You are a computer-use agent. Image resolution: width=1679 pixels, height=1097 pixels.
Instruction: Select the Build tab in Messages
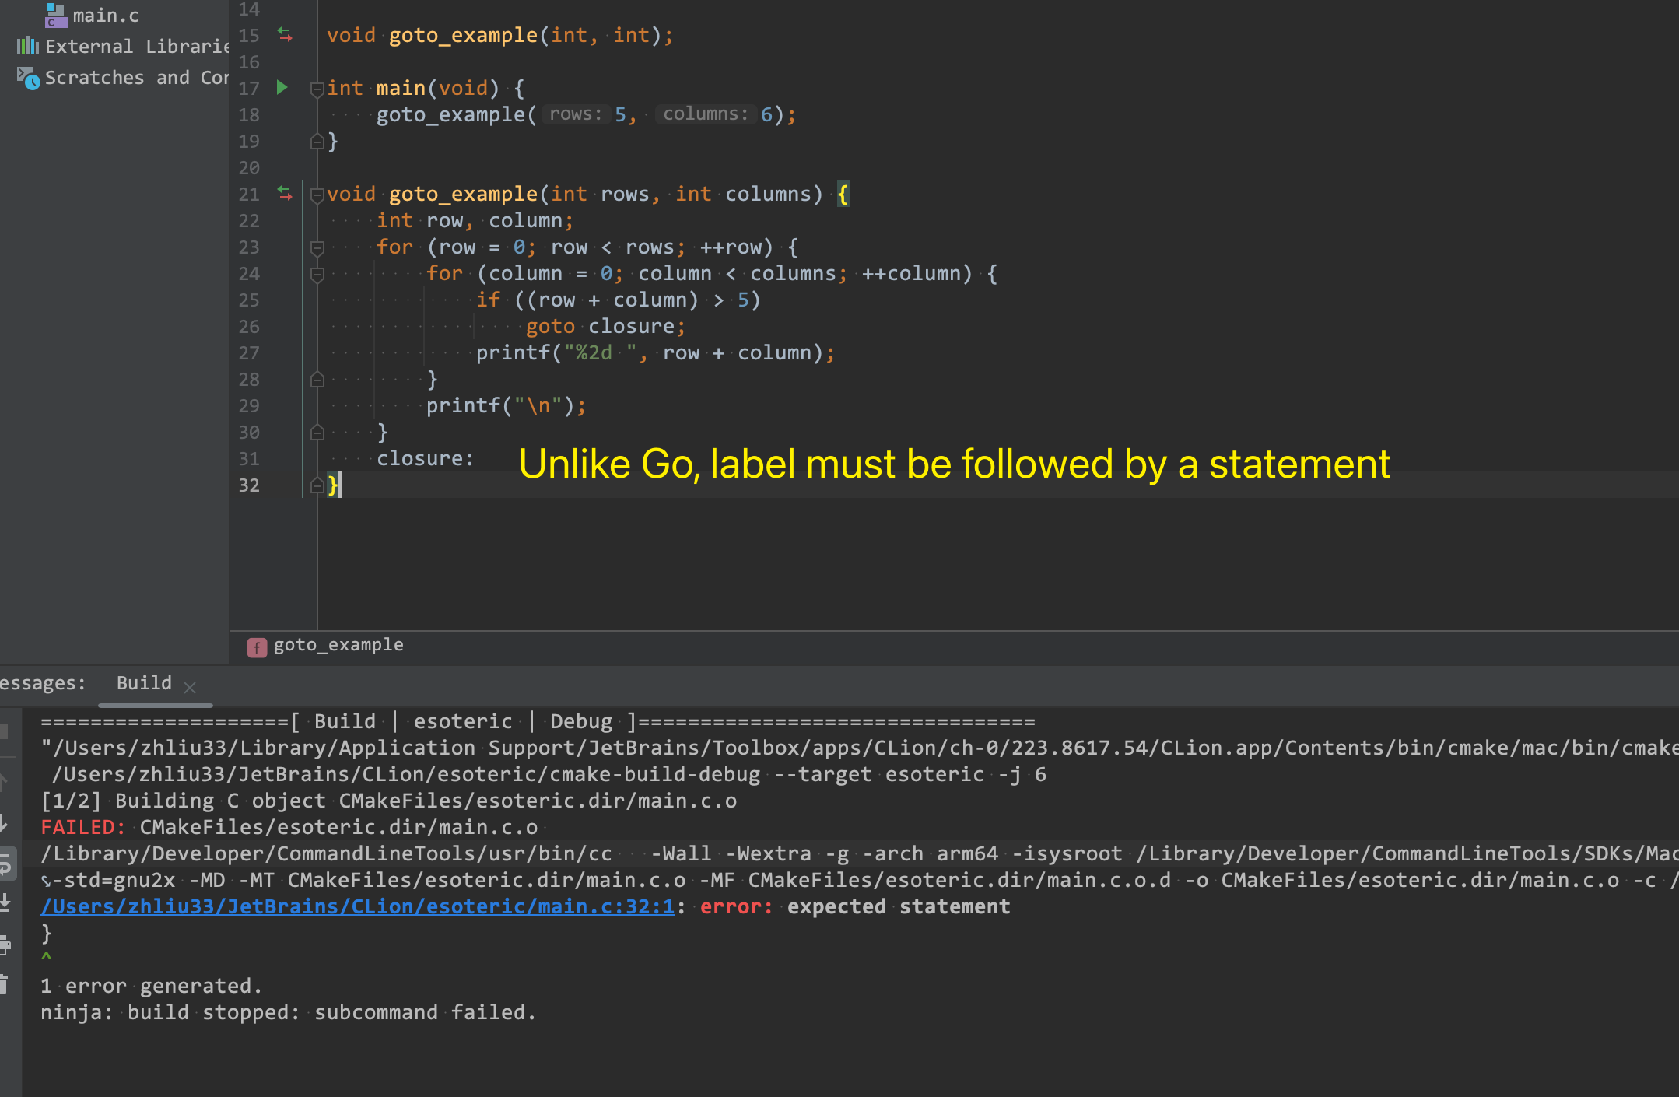pos(144,683)
